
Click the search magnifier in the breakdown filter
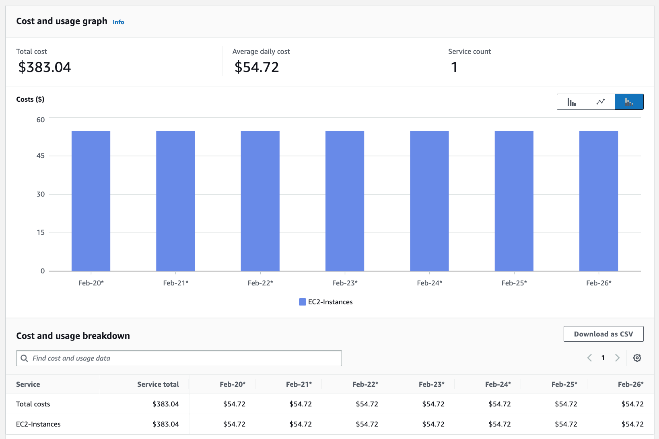[25, 358]
